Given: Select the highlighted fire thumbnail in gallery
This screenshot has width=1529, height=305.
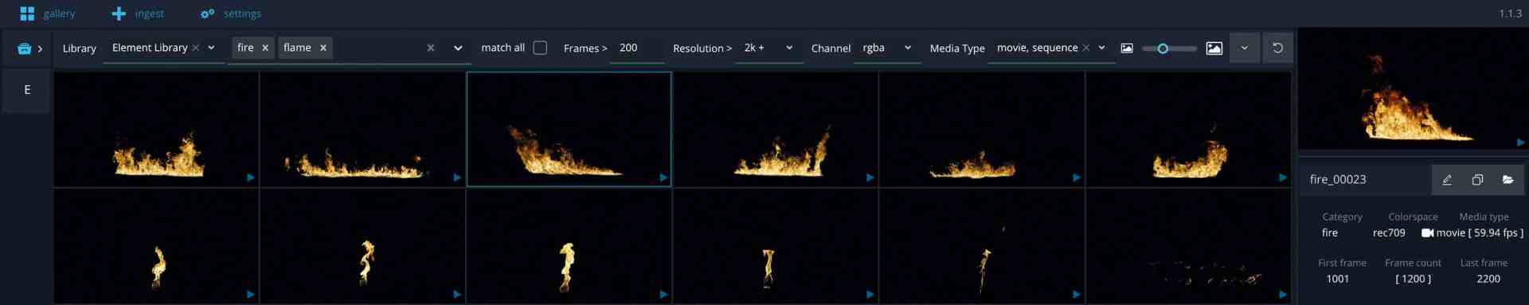Looking at the screenshot, I should point(569,129).
